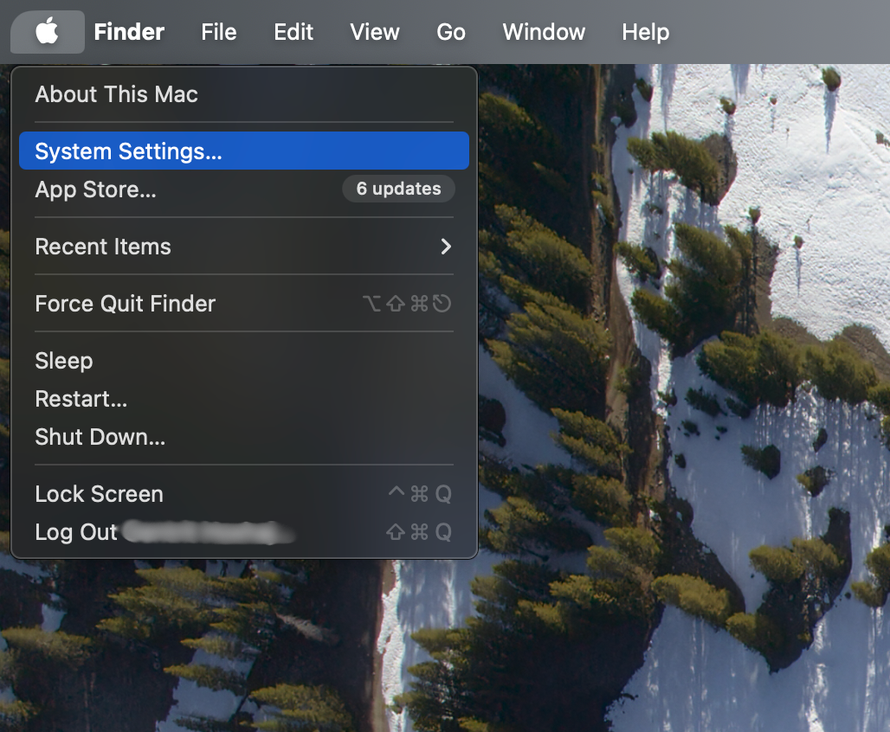Put the Mac to Sleep
890x732 pixels.
coord(63,361)
